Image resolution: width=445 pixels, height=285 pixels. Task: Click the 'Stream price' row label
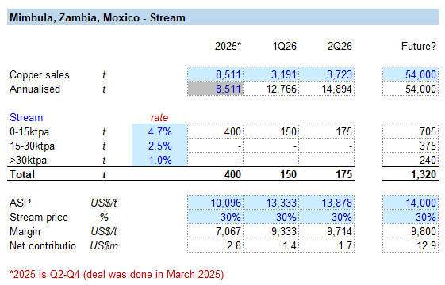tap(39, 217)
